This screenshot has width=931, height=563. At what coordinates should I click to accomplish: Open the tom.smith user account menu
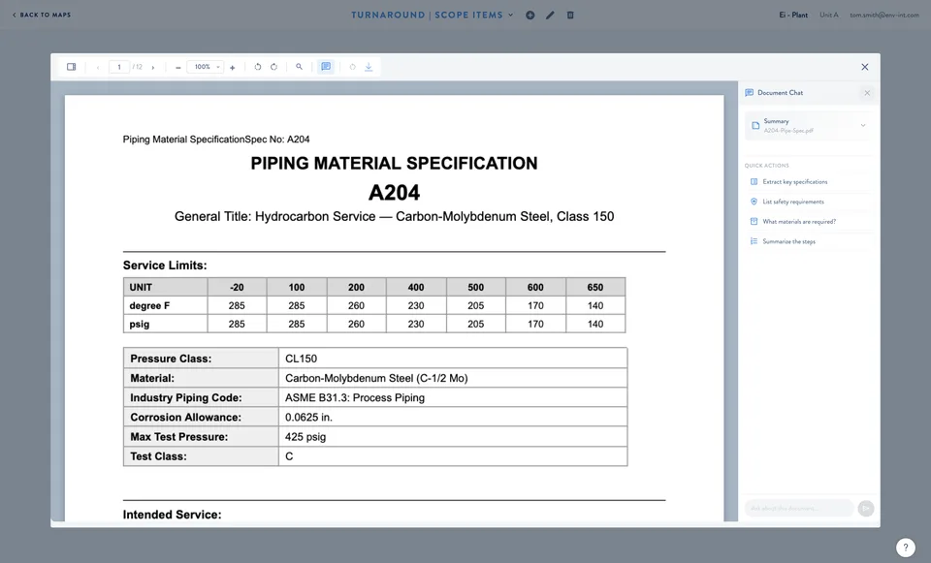884,15
